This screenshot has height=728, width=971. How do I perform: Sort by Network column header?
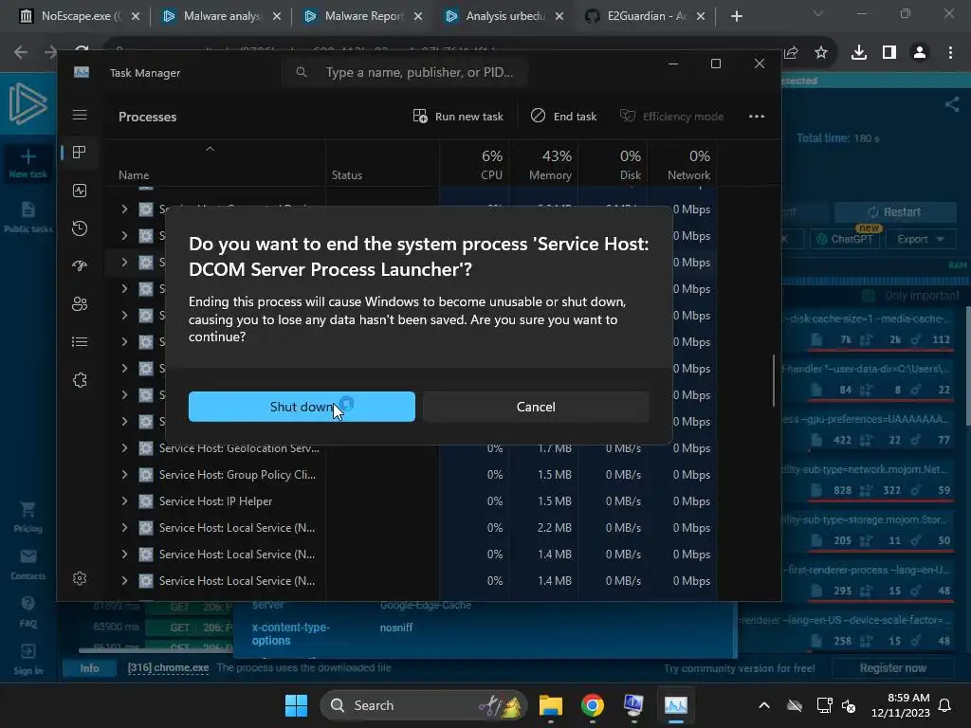[684, 163]
